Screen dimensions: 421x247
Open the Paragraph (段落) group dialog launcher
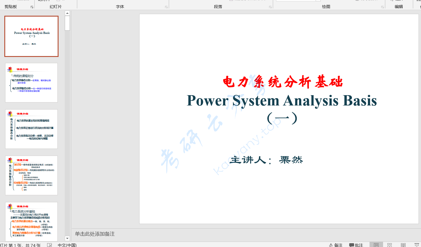tap(270, 7)
